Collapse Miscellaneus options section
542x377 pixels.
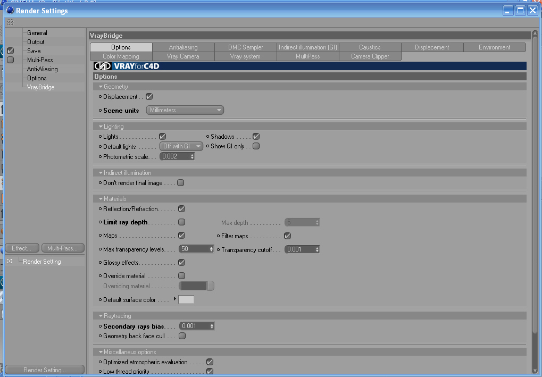click(101, 352)
